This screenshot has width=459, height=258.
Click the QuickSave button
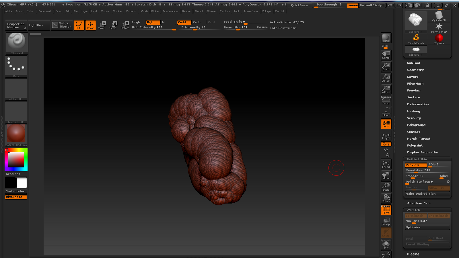click(299, 5)
